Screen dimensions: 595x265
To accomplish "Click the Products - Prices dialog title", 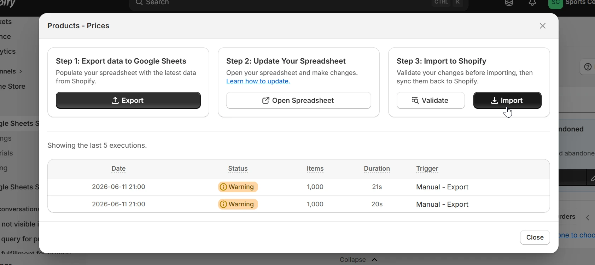I will (x=78, y=26).
